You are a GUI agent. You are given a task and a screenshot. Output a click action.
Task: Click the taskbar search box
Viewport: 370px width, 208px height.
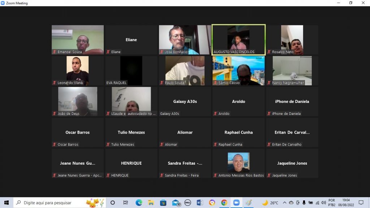click(x=60, y=203)
